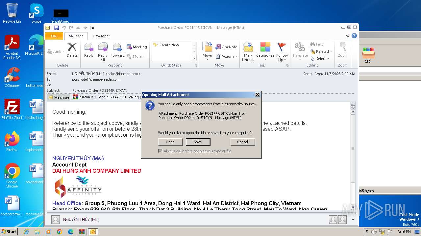This screenshot has width=421, height=236.
Task: Open Recycle Bin on the desktop
Action: [x=12, y=13]
